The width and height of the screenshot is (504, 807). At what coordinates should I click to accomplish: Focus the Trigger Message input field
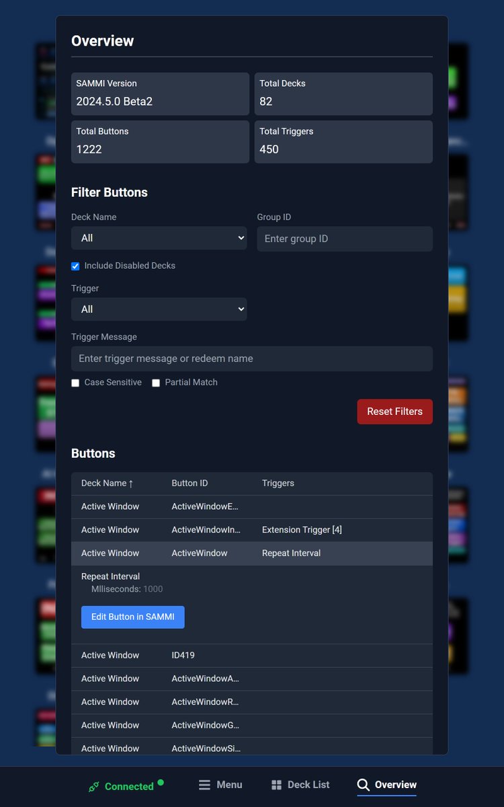coord(252,358)
